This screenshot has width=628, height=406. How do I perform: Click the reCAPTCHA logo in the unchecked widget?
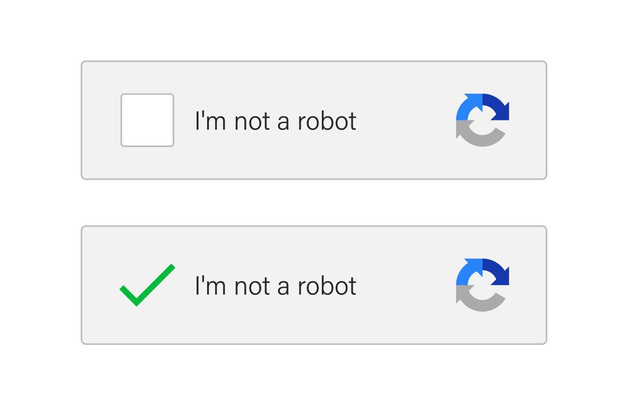tap(482, 120)
